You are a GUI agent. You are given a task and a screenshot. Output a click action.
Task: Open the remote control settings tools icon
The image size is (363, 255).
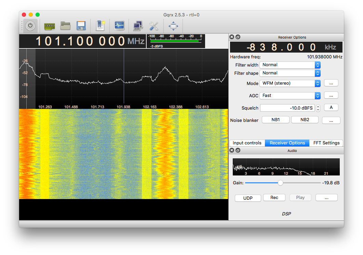(x=154, y=26)
